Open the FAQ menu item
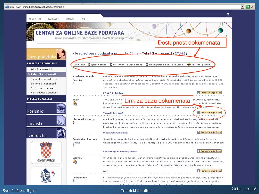Viewport: 259px width, 194px height. 83,19
